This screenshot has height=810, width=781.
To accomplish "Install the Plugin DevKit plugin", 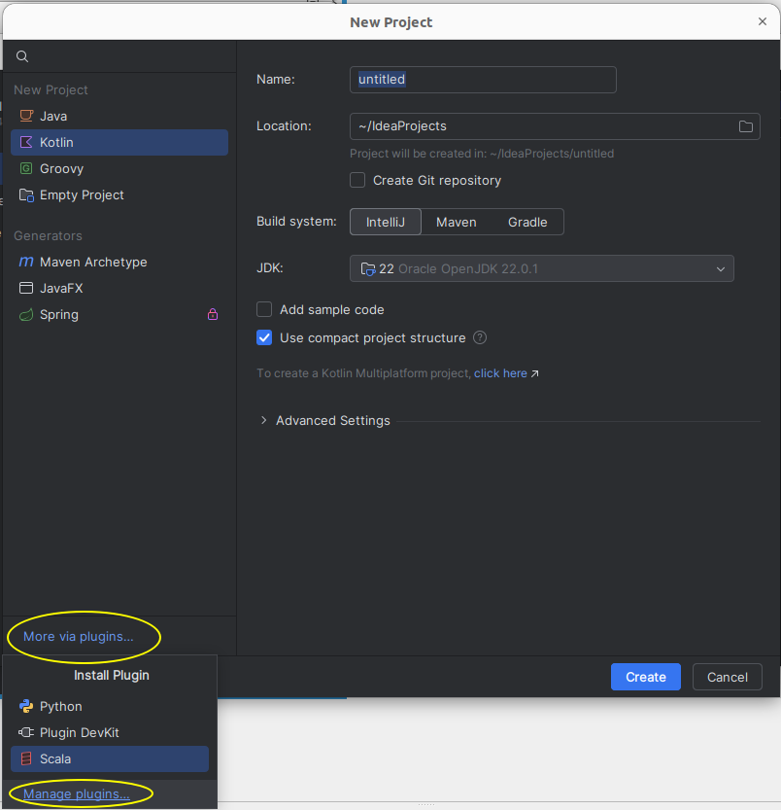I will click(x=110, y=732).
